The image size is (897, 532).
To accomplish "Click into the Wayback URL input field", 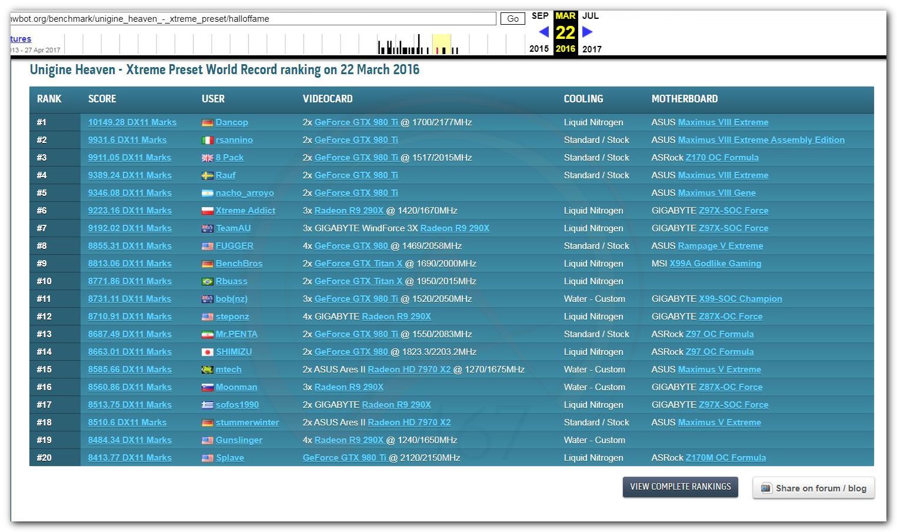I will 253,19.
